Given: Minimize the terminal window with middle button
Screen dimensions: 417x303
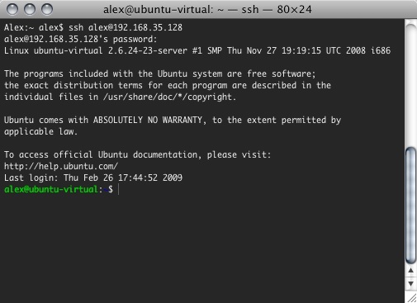Looking at the screenshot, I should tap(30, 9).
